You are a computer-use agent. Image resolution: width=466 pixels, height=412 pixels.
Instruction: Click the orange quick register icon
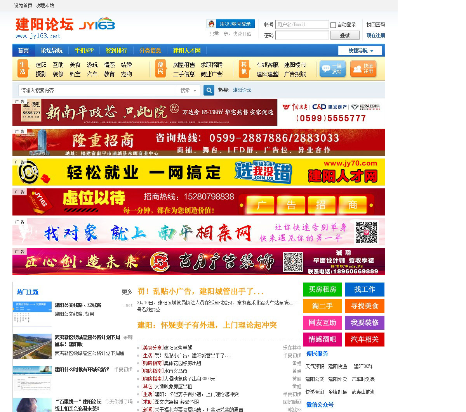pos(363,69)
